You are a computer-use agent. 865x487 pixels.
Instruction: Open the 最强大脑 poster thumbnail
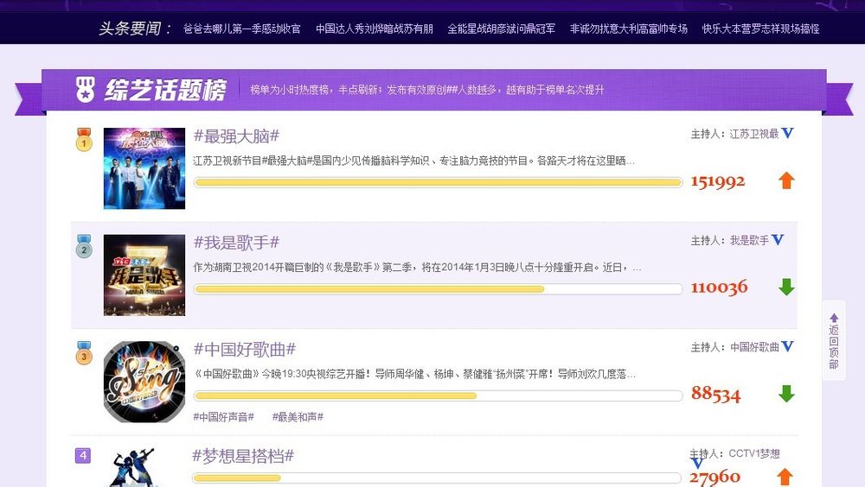coord(144,168)
